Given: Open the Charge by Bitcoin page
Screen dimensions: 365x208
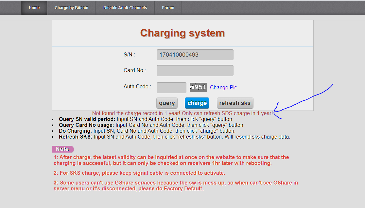Looking at the screenshot, I should click(x=71, y=7).
